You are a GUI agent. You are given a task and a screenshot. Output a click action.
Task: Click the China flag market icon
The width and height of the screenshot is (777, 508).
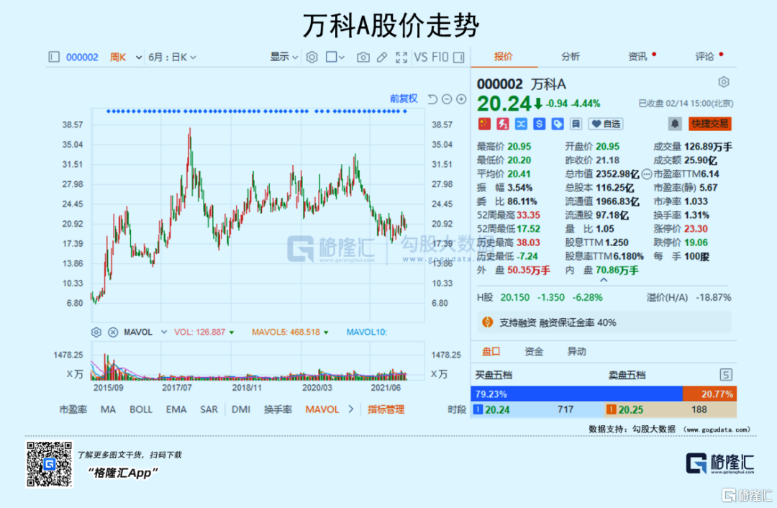(x=484, y=124)
